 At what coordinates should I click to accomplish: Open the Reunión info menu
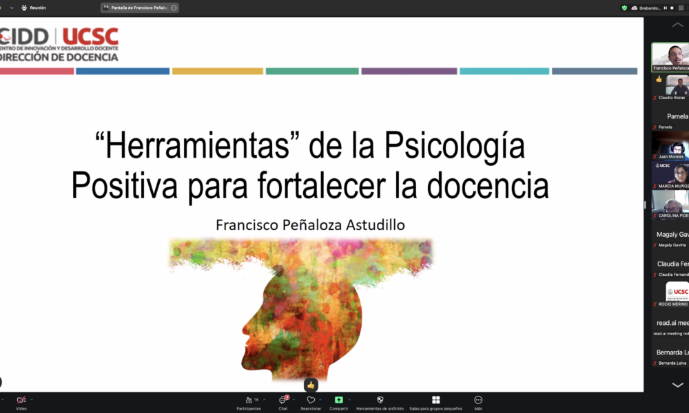coord(34,8)
